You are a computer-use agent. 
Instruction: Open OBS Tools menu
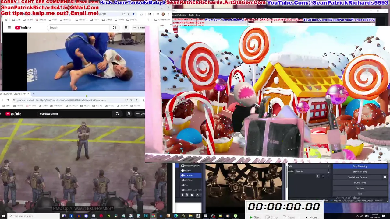pyautogui.click(x=191, y=15)
